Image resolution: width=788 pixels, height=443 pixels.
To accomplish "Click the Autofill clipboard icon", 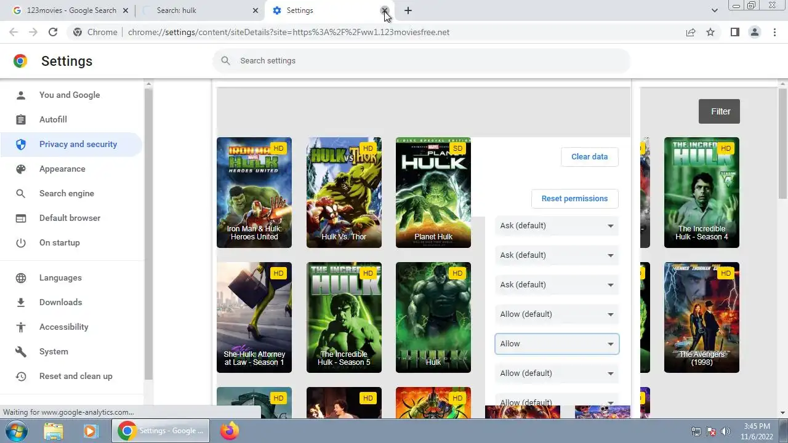I will click(21, 119).
